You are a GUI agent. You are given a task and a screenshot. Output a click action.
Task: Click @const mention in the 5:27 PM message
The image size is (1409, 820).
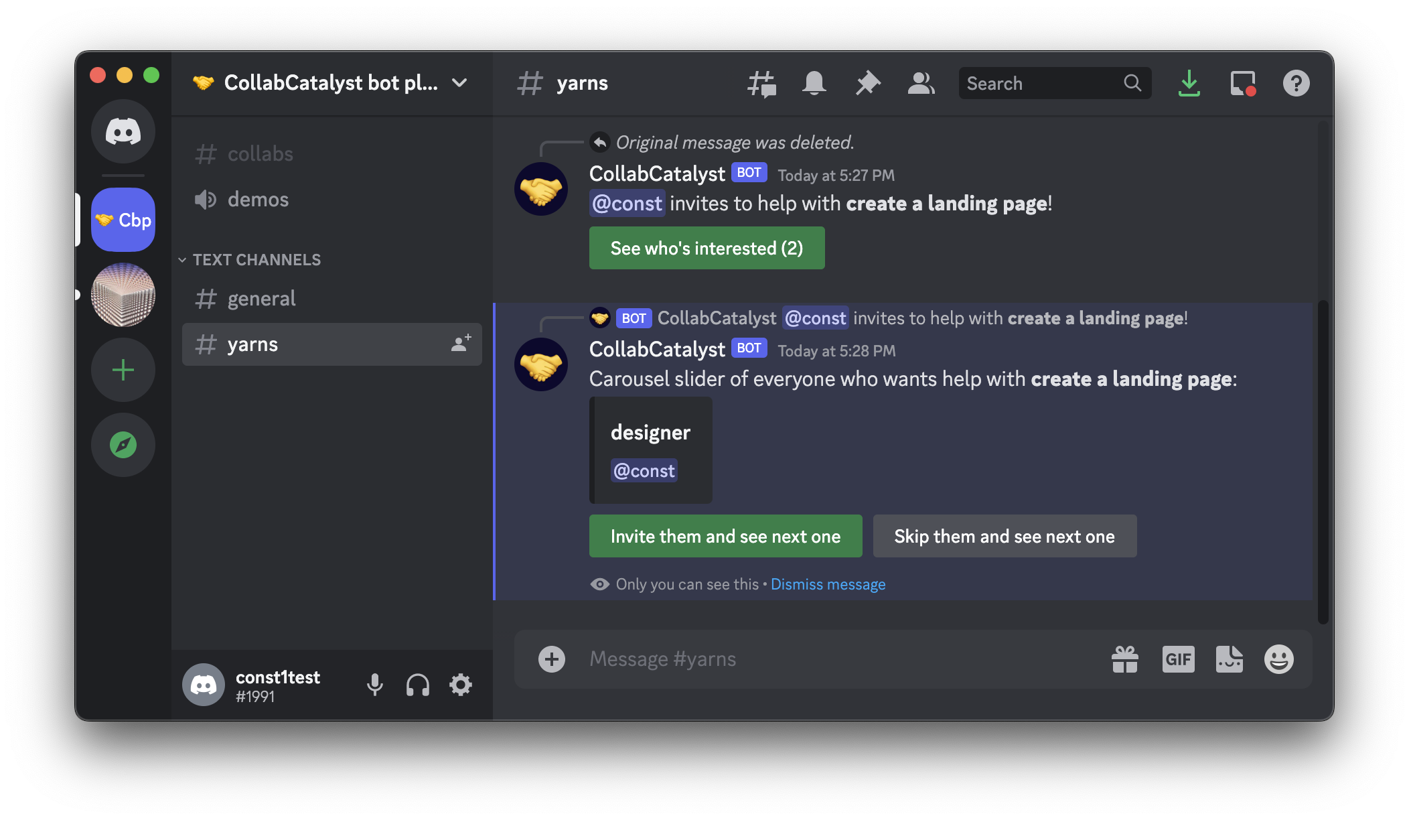[627, 204]
